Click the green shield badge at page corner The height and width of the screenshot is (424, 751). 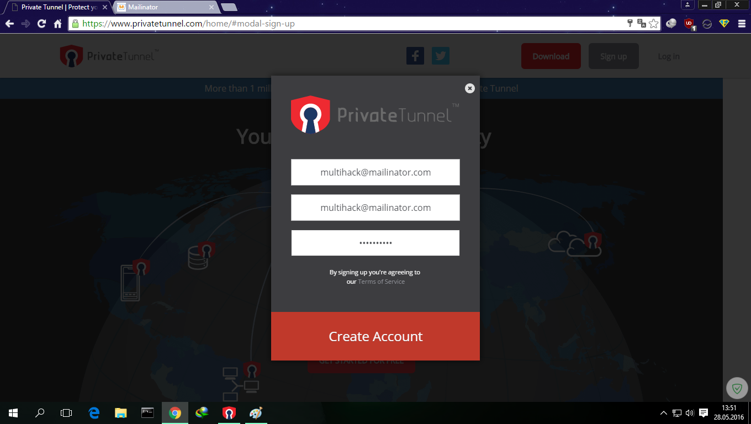click(x=737, y=389)
